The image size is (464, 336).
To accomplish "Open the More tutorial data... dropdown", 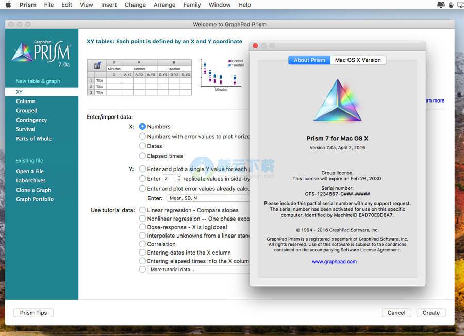I will (198, 270).
